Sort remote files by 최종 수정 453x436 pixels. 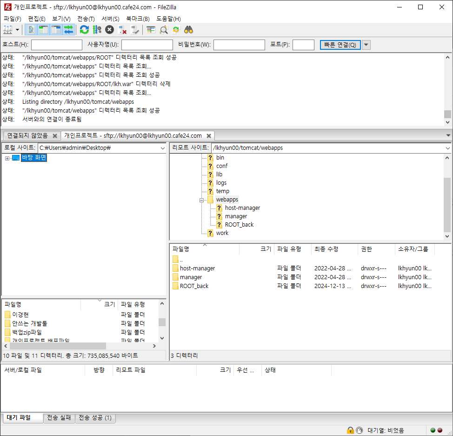tap(334, 249)
